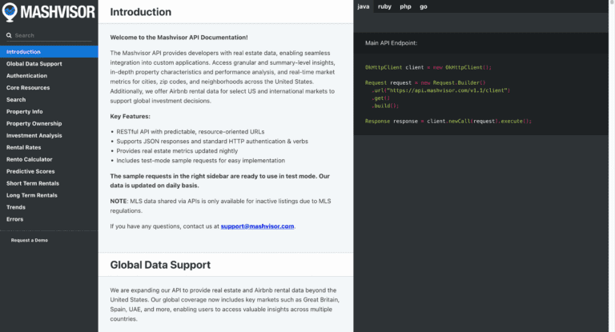
Task: Click the search magnifier icon
Action: (x=10, y=36)
